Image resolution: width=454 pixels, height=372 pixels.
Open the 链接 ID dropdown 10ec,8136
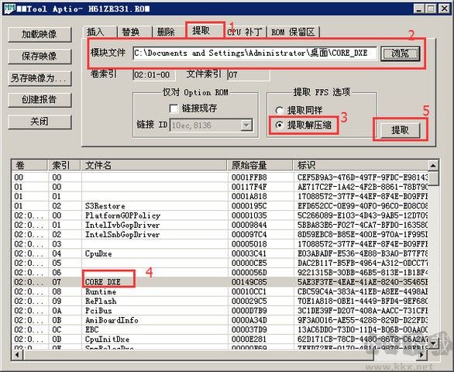246,126
